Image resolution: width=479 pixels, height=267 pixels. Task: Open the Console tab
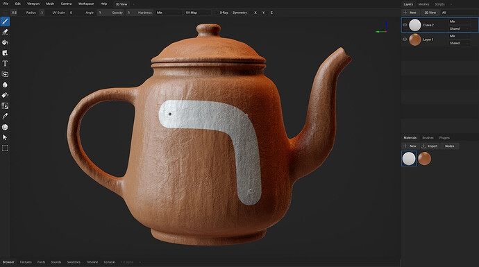tap(110, 262)
